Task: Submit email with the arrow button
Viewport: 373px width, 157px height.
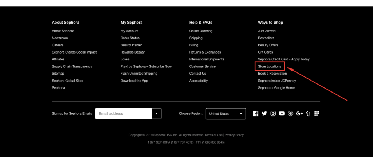Action: (x=157, y=113)
